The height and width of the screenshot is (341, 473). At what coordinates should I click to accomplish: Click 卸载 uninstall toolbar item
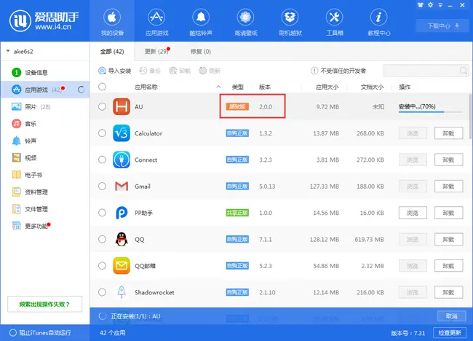180,71
